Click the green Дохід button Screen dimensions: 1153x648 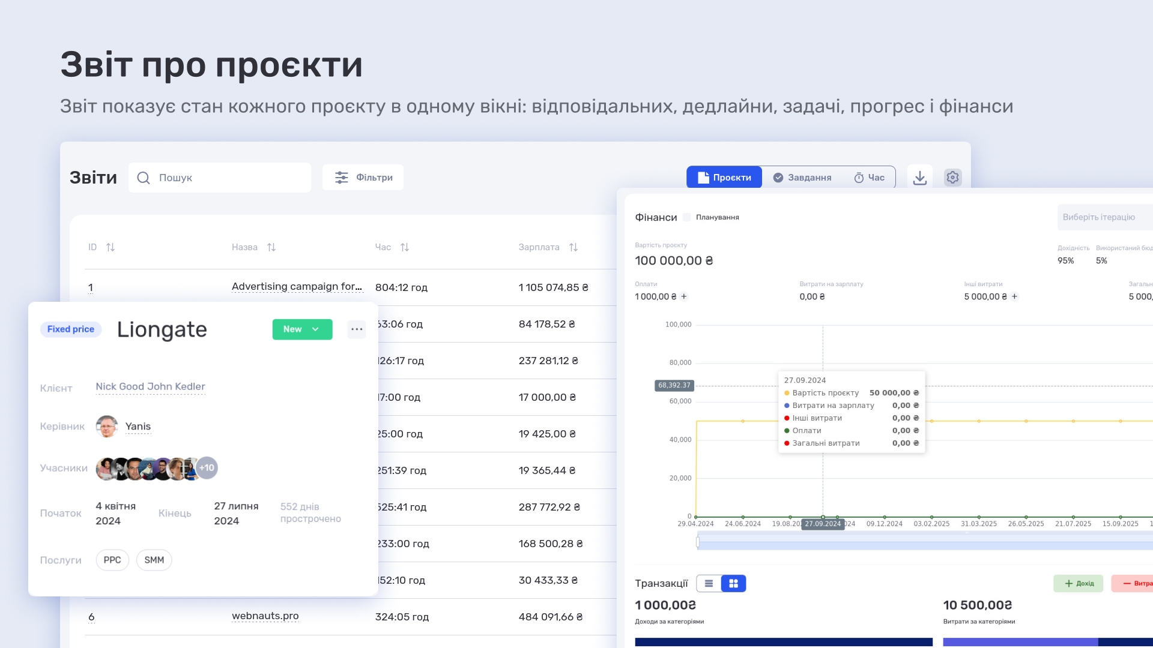[x=1079, y=583]
